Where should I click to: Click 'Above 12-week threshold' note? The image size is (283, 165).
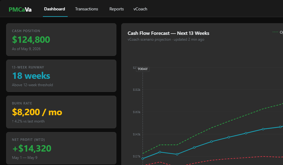[32, 85]
